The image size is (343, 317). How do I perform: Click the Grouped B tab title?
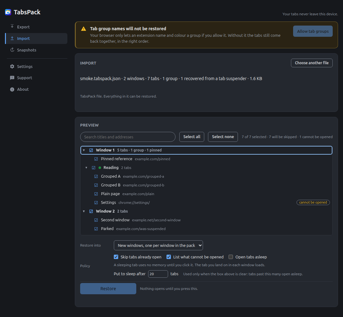(111, 185)
